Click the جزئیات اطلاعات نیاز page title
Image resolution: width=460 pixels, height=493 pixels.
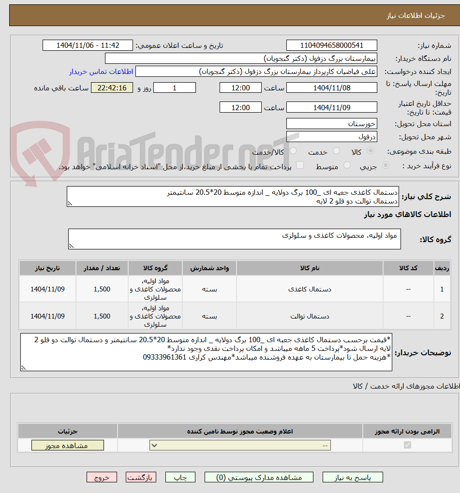coord(415,16)
